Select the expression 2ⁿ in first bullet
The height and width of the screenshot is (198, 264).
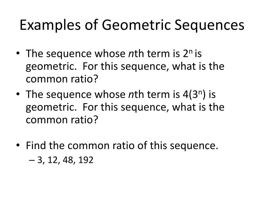click(x=187, y=54)
